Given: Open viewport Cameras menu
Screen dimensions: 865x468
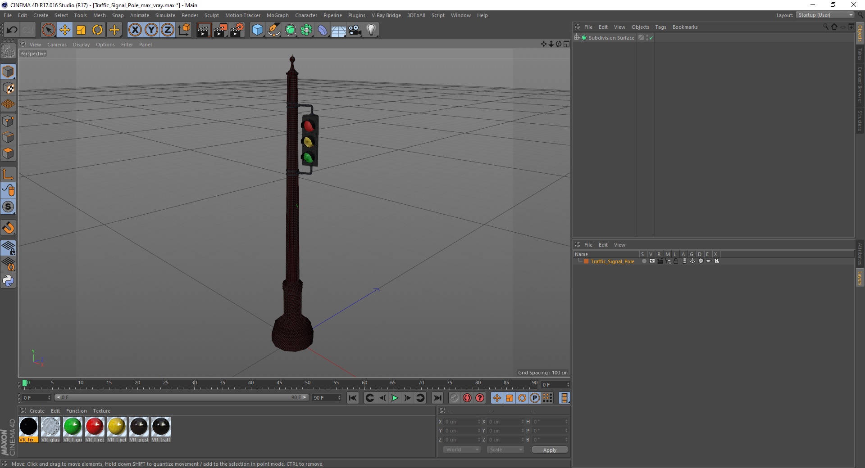Looking at the screenshot, I should [57, 45].
